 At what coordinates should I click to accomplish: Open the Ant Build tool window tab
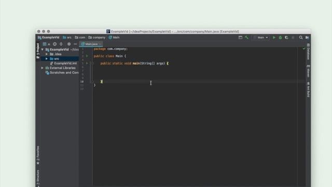308,90
